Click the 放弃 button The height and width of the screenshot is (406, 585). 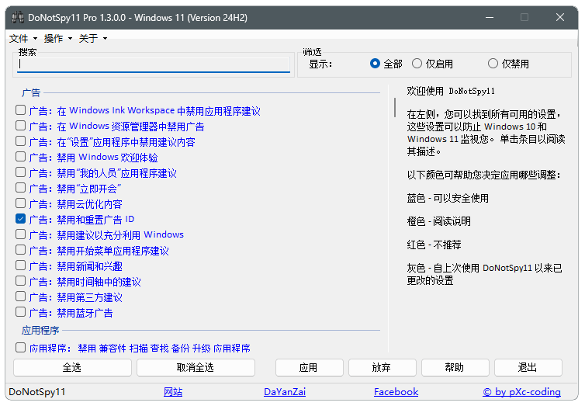coord(382,367)
